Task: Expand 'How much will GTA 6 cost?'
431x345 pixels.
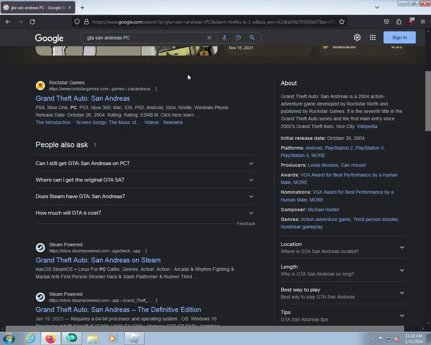Action: click(145, 213)
